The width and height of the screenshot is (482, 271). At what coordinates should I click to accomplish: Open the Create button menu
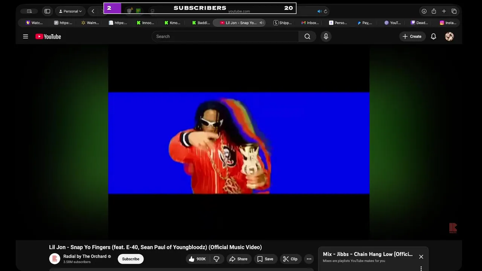point(412,37)
